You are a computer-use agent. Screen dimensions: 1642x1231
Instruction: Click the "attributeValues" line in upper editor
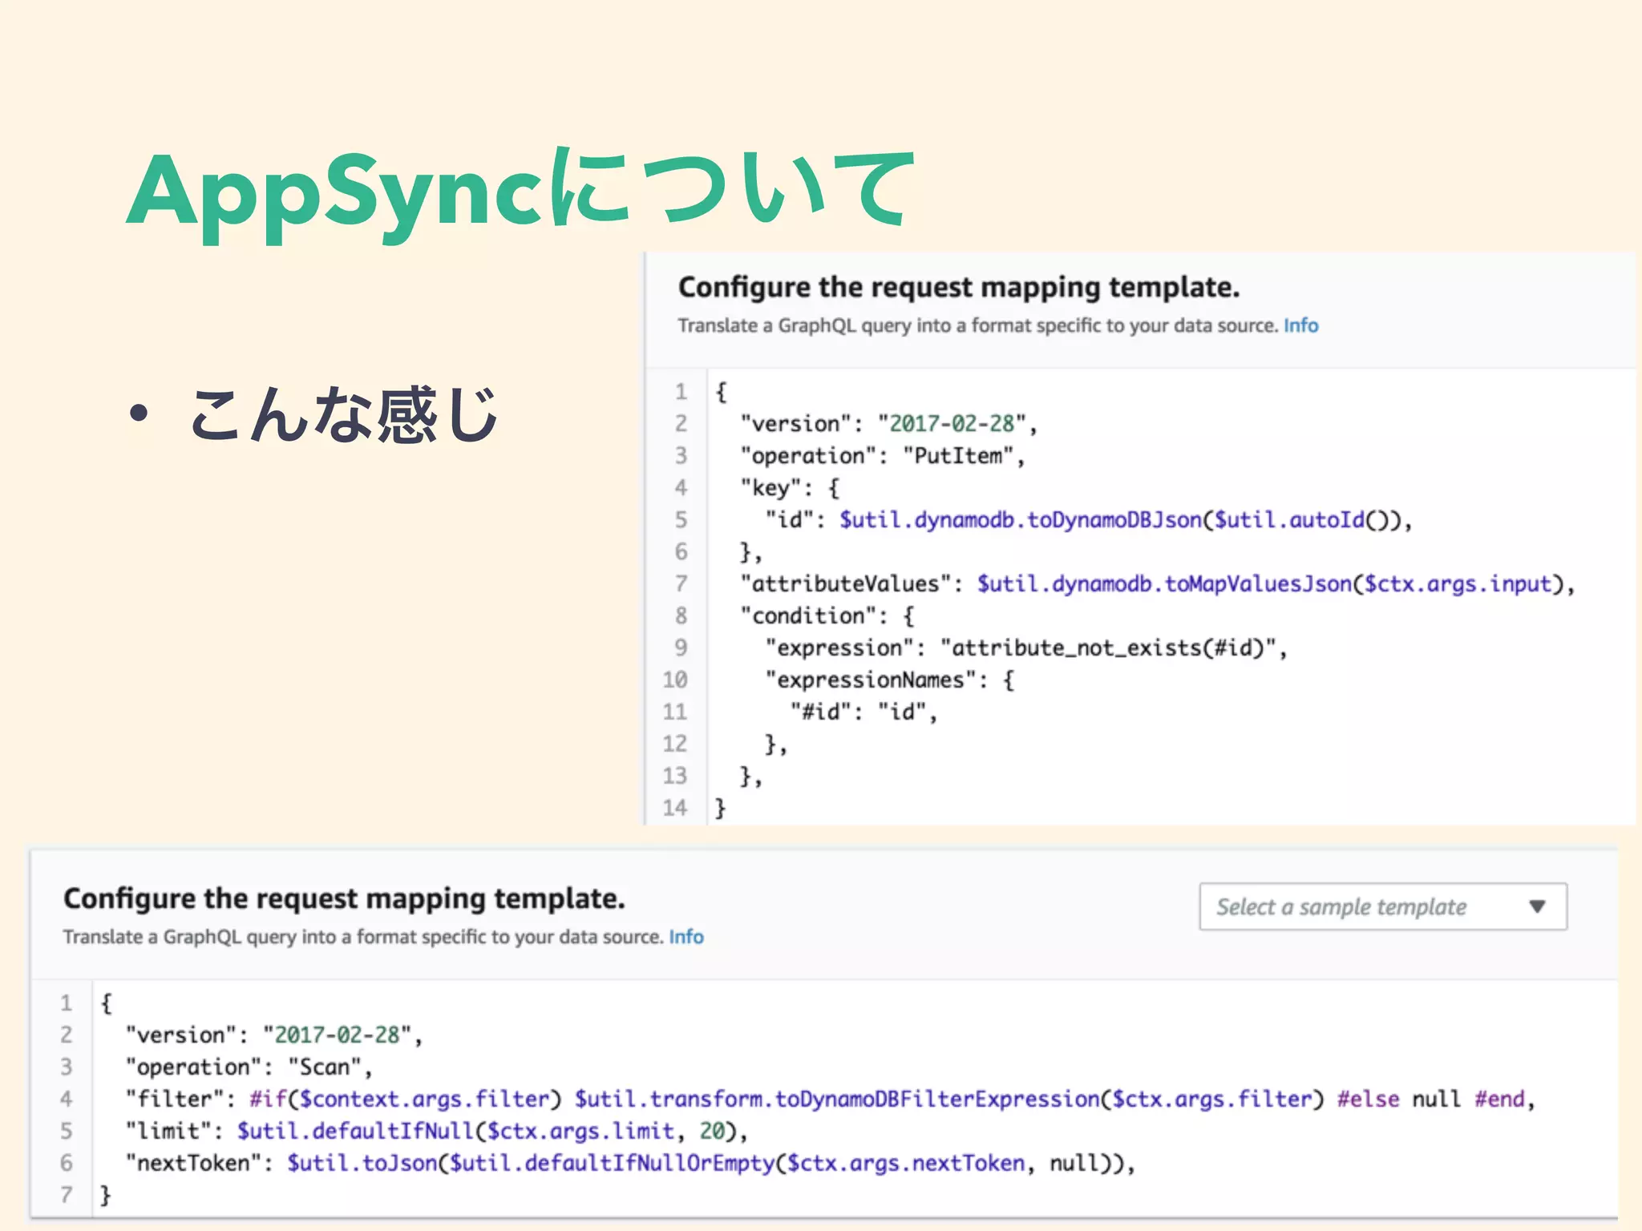click(1158, 584)
